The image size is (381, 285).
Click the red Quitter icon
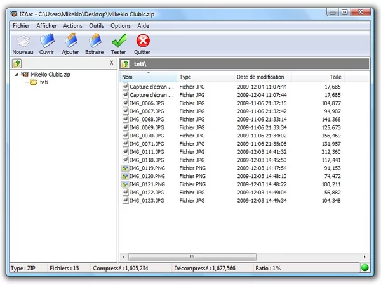pos(143,41)
